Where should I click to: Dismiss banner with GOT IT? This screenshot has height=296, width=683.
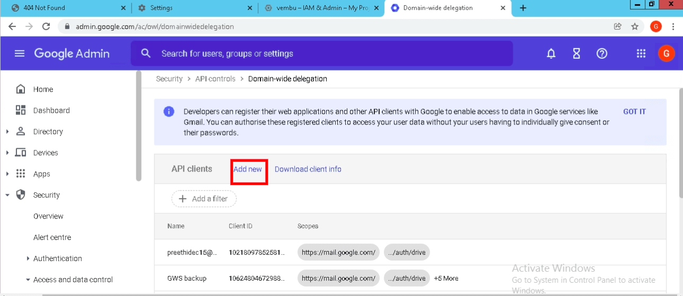(634, 112)
